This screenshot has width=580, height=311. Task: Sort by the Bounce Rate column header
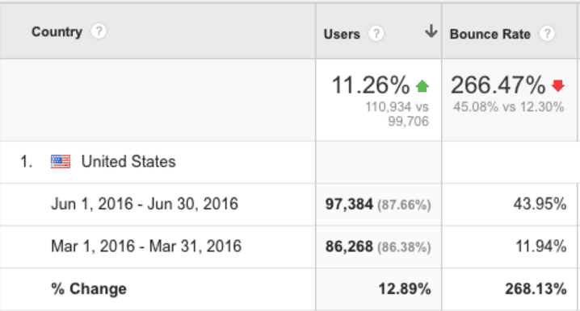(490, 35)
